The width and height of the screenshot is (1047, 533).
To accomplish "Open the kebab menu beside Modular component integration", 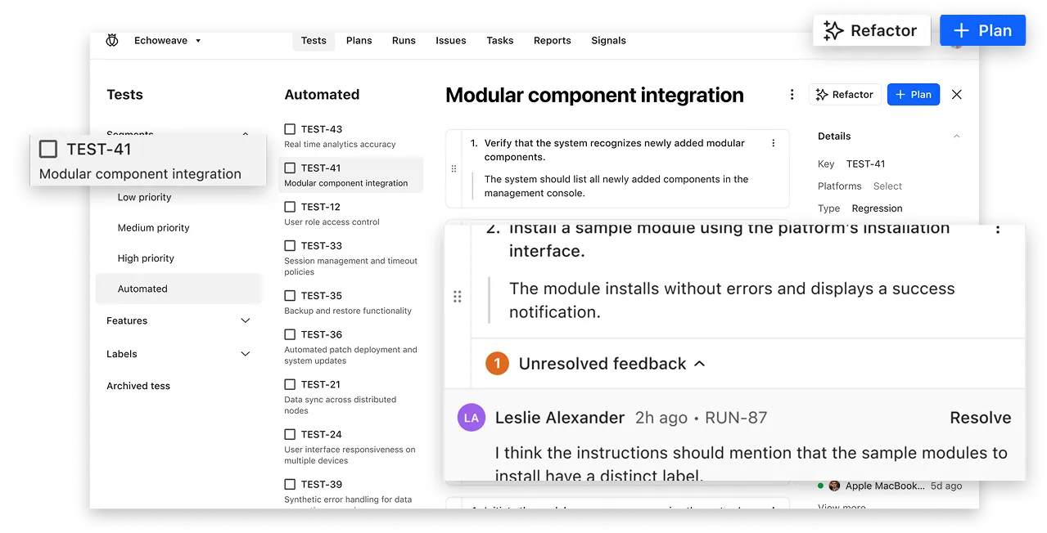I will (x=791, y=94).
